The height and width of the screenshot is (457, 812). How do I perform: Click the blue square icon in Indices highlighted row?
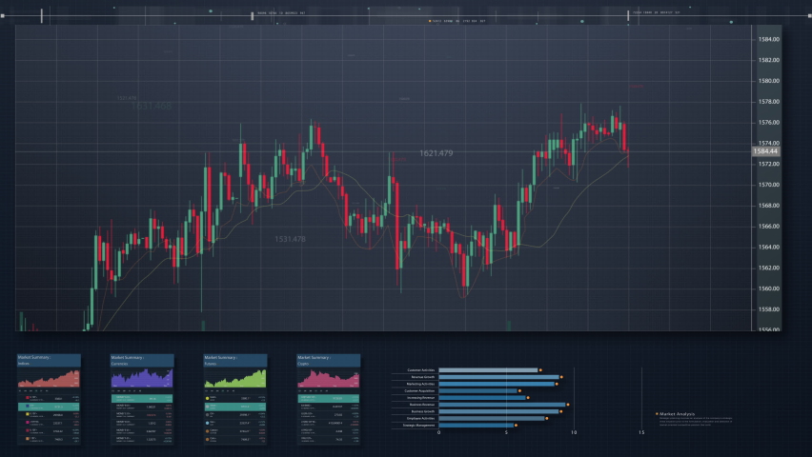click(x=27, y=406)
